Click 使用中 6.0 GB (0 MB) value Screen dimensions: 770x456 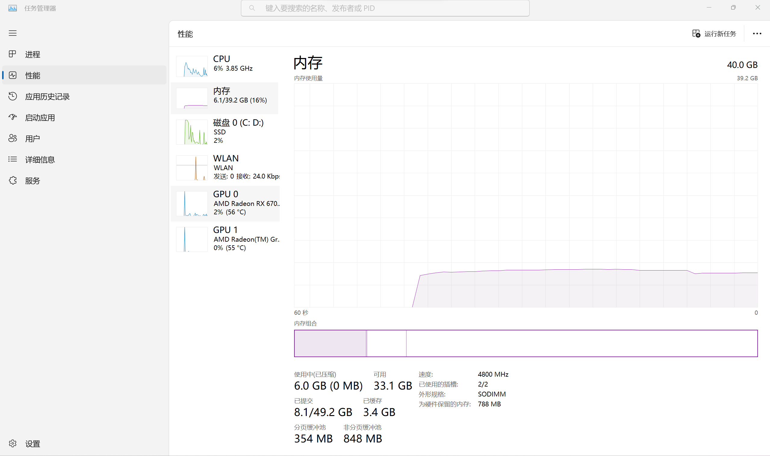click(328, 386)
